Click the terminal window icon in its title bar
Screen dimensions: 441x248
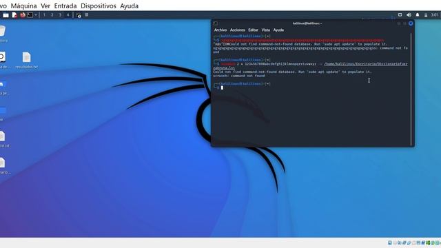click(216, 23)
